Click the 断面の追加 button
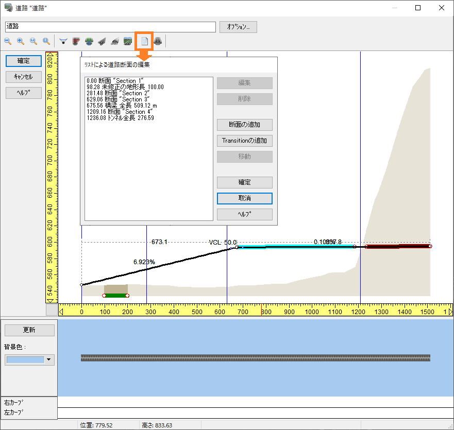The image size is (454, 430). point(244,125)
